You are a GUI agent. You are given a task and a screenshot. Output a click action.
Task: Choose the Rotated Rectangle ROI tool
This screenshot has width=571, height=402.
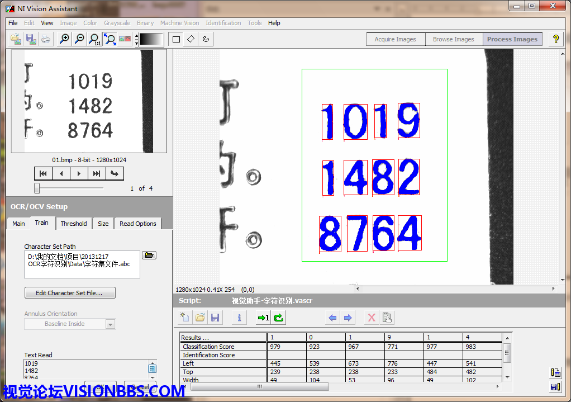pos(191,39)
